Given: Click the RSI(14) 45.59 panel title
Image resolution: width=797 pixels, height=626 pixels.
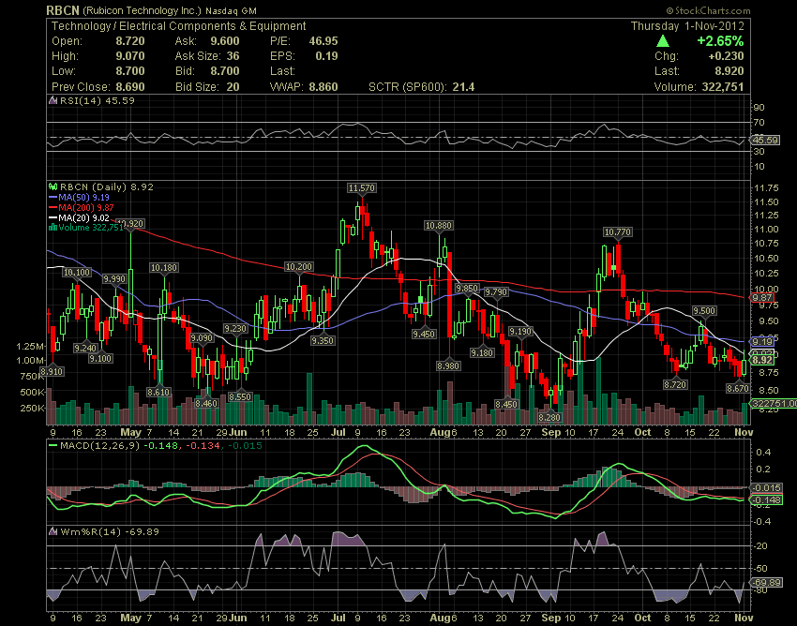Looking at the screenshot, I should click(98, 100).
